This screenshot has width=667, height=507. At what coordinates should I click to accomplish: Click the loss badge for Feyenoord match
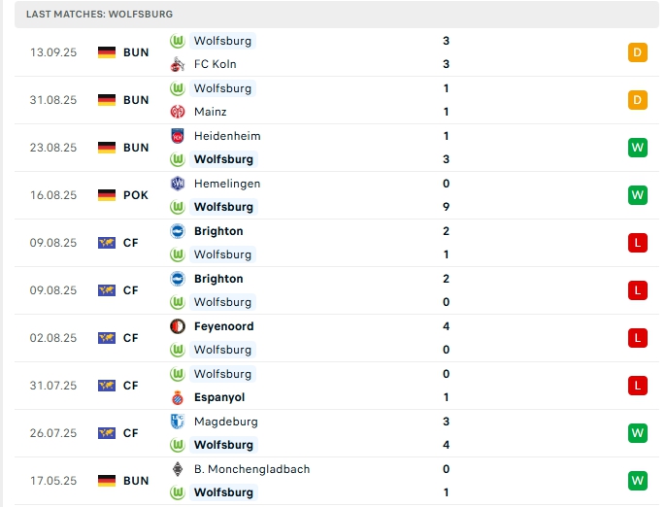(638, 338)
